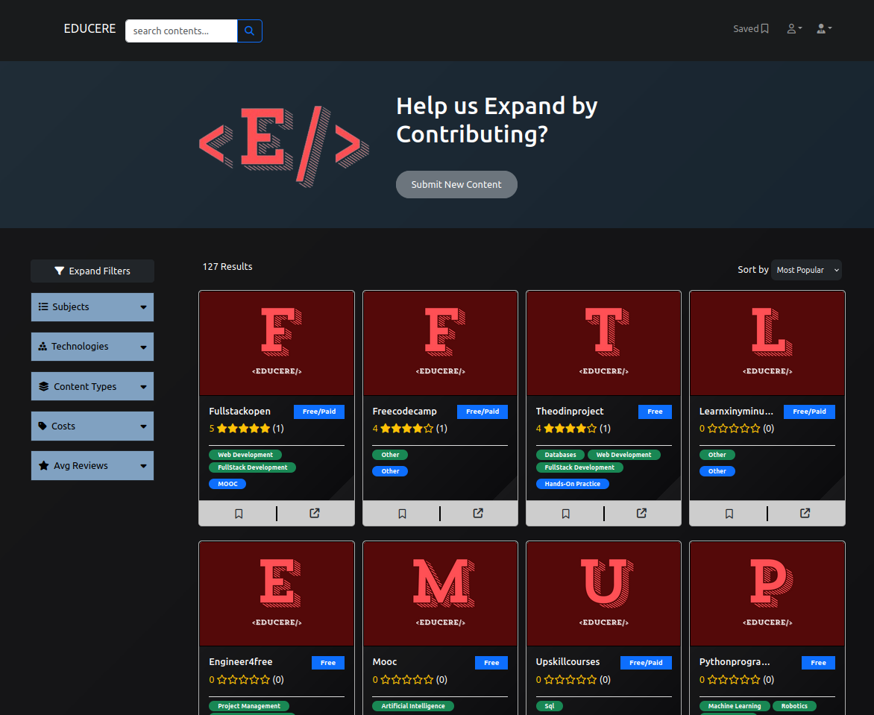Expand the Costs filter

(92, 426)
